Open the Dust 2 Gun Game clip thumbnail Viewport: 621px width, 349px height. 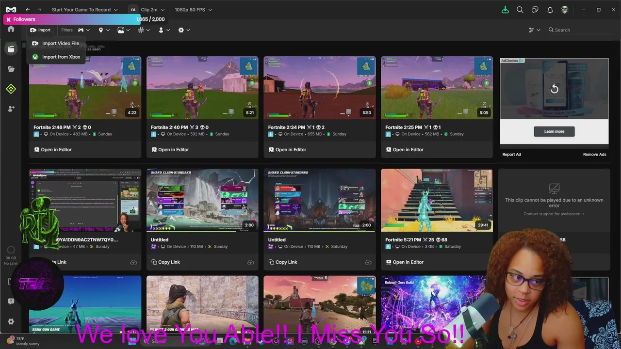pyautogui.click(x=202, y=305)
